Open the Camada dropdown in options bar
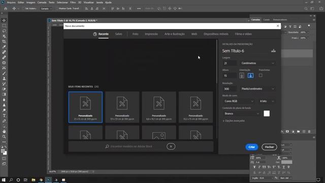Screen dimensions: 325x183 [46, 9]
